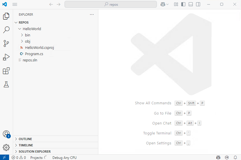This screenshot has width=241, height=160.
Task: Open the Customize Layout control
Action: [176, 4]
